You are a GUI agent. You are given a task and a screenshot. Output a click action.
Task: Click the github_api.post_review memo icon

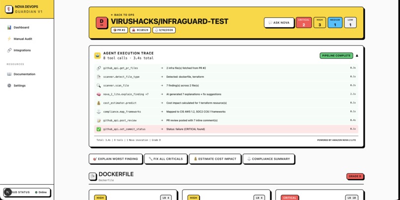click(x=99, y=120)
